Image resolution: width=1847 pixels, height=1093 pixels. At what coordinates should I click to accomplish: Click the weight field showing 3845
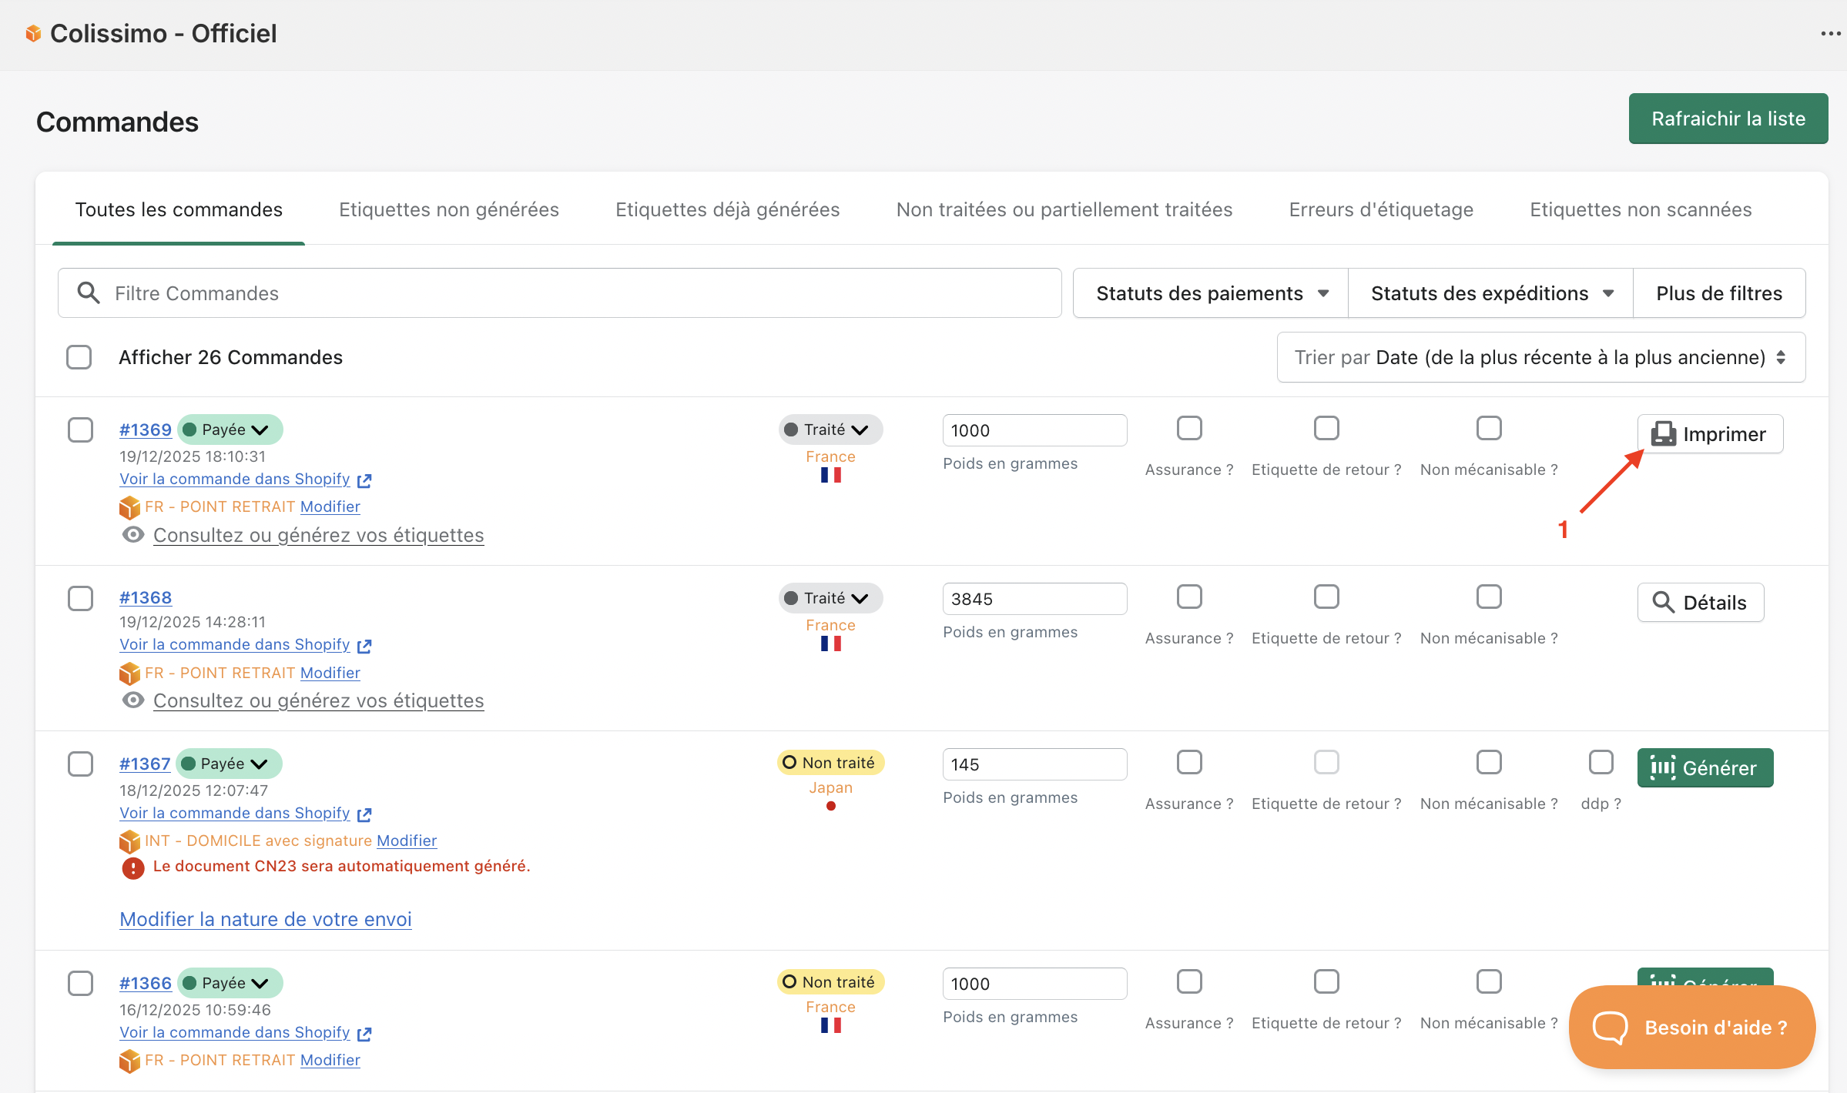pyautogui.click(x=1034, y=599)
